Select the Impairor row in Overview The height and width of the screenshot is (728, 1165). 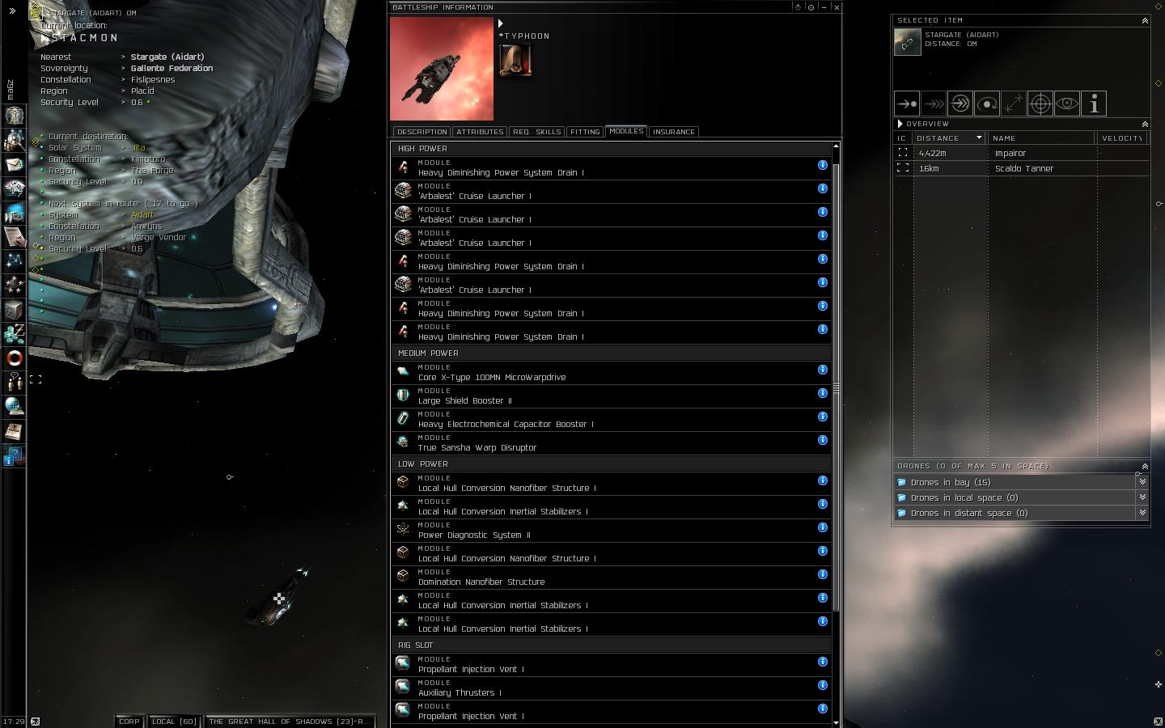pos(1022,153)
